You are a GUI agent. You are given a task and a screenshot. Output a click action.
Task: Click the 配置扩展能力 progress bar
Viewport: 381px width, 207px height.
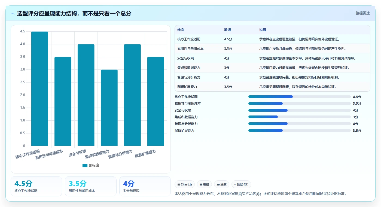300,130
